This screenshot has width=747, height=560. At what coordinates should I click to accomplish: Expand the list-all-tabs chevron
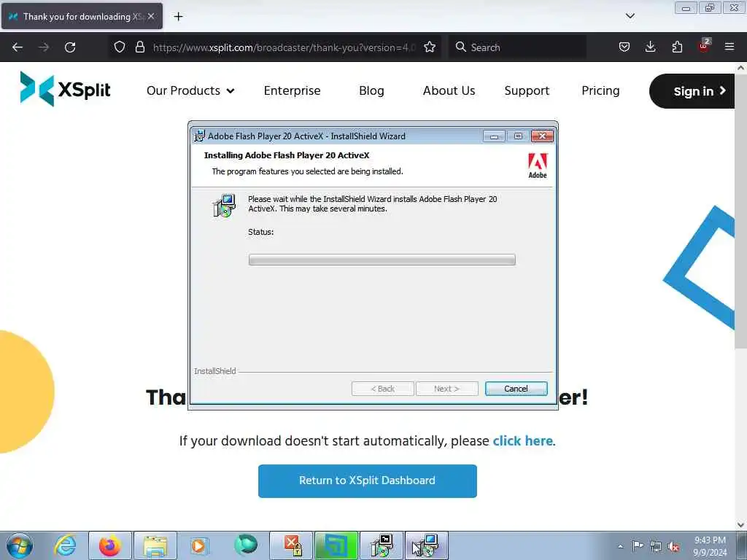(x=630, y=16)
